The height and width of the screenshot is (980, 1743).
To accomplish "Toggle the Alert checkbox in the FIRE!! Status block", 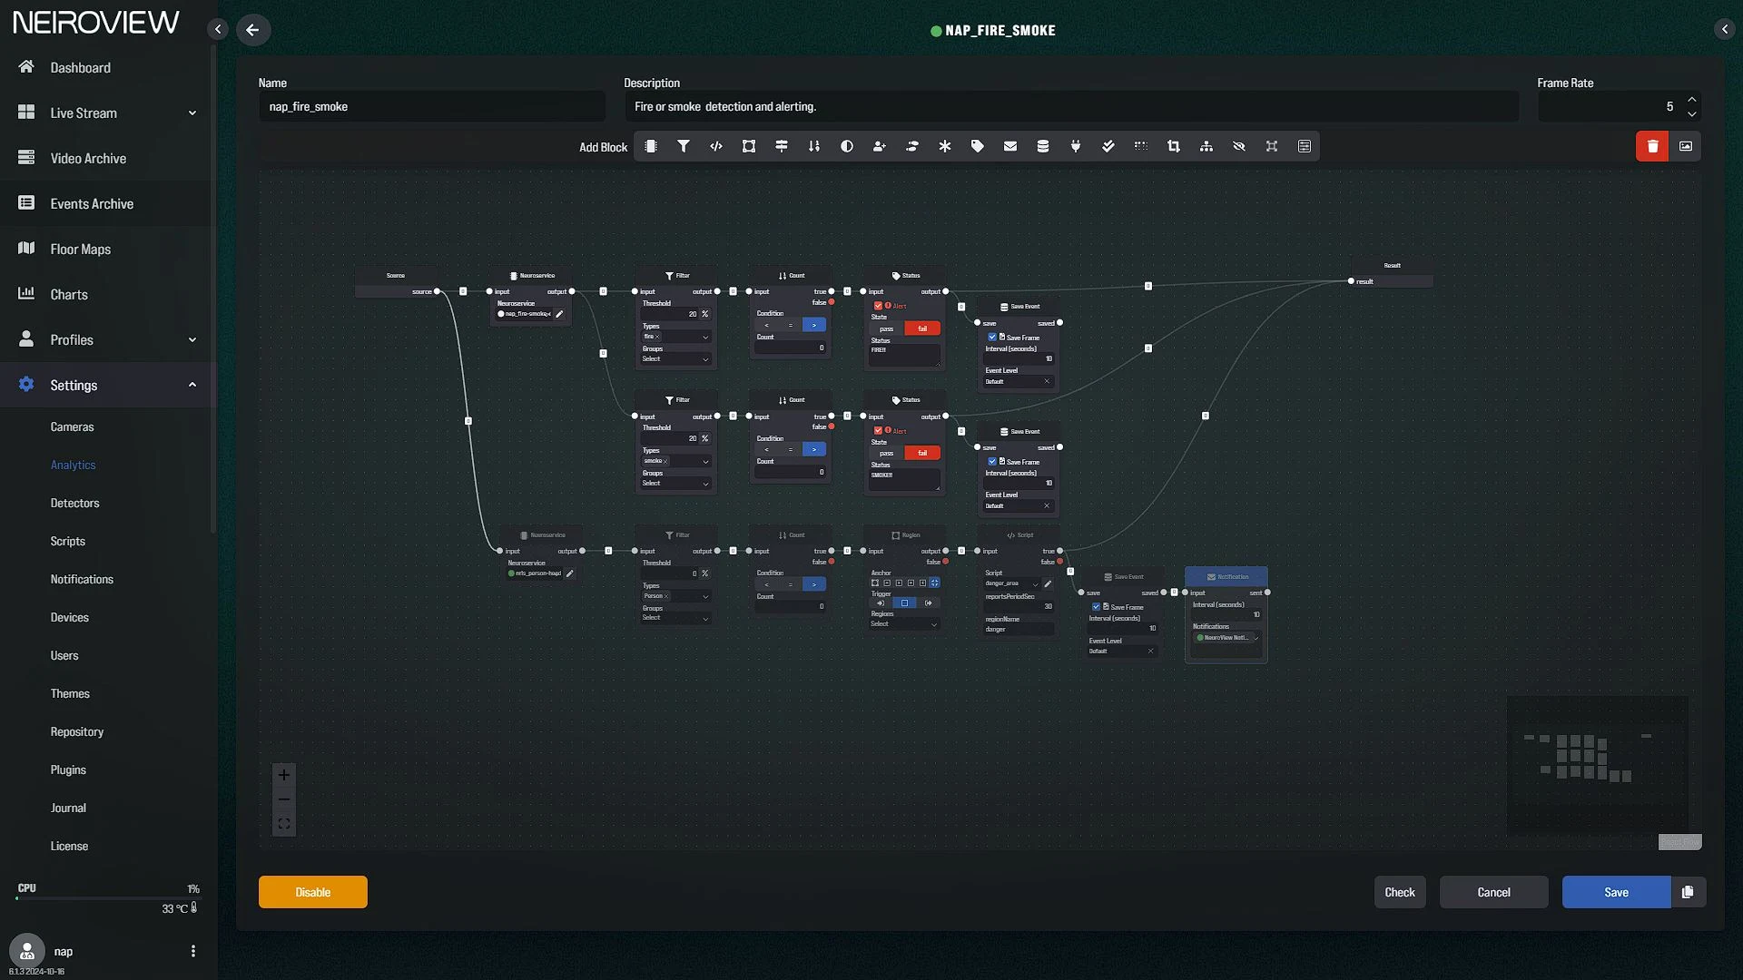I will [878, 306].
